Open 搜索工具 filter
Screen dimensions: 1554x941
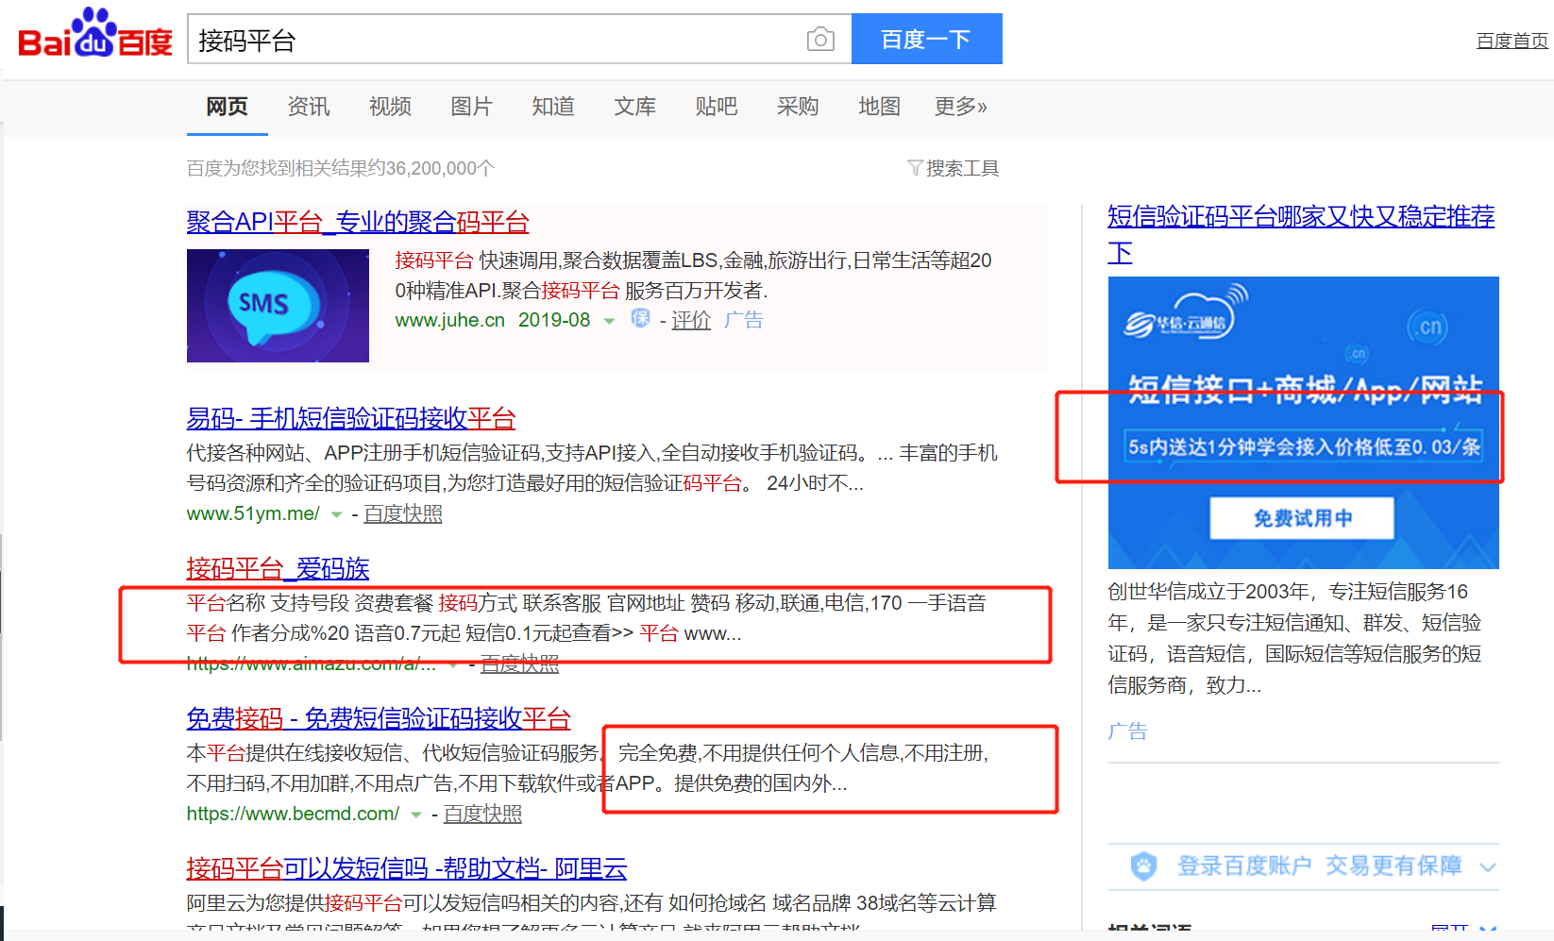pyautogui.click(x=962, y=168)
